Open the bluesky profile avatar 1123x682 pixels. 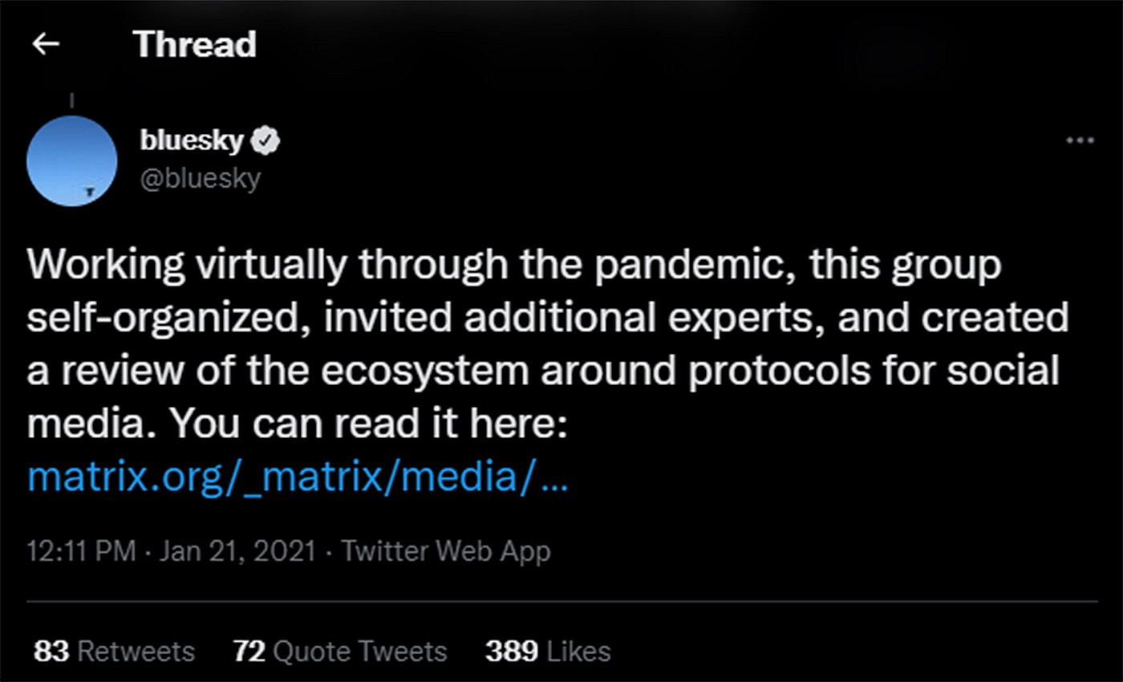point(71,160)
